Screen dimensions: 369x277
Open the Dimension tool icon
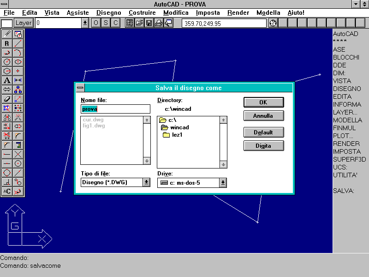pos(18,80)
